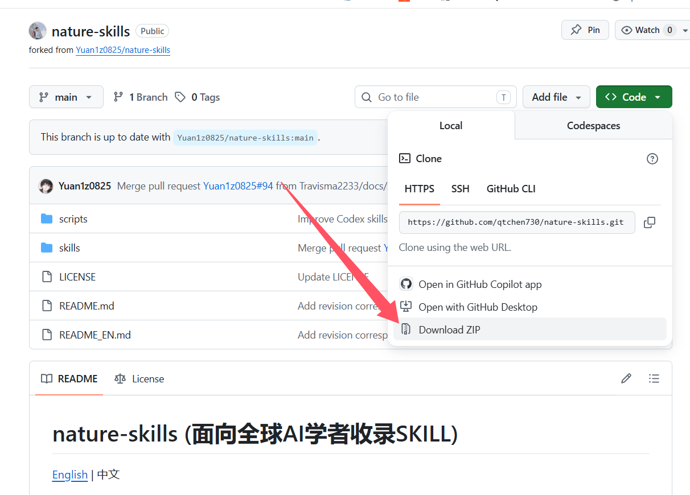
Task: Click the scripts folder icon
Action: [x=47, y=219]
